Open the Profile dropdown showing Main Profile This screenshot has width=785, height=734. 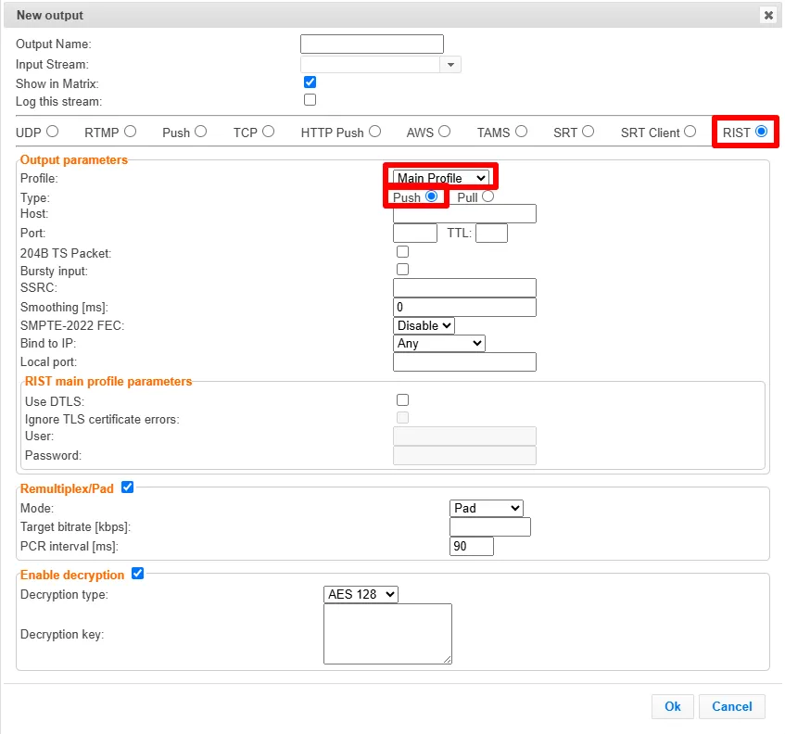tap(440, 178)
